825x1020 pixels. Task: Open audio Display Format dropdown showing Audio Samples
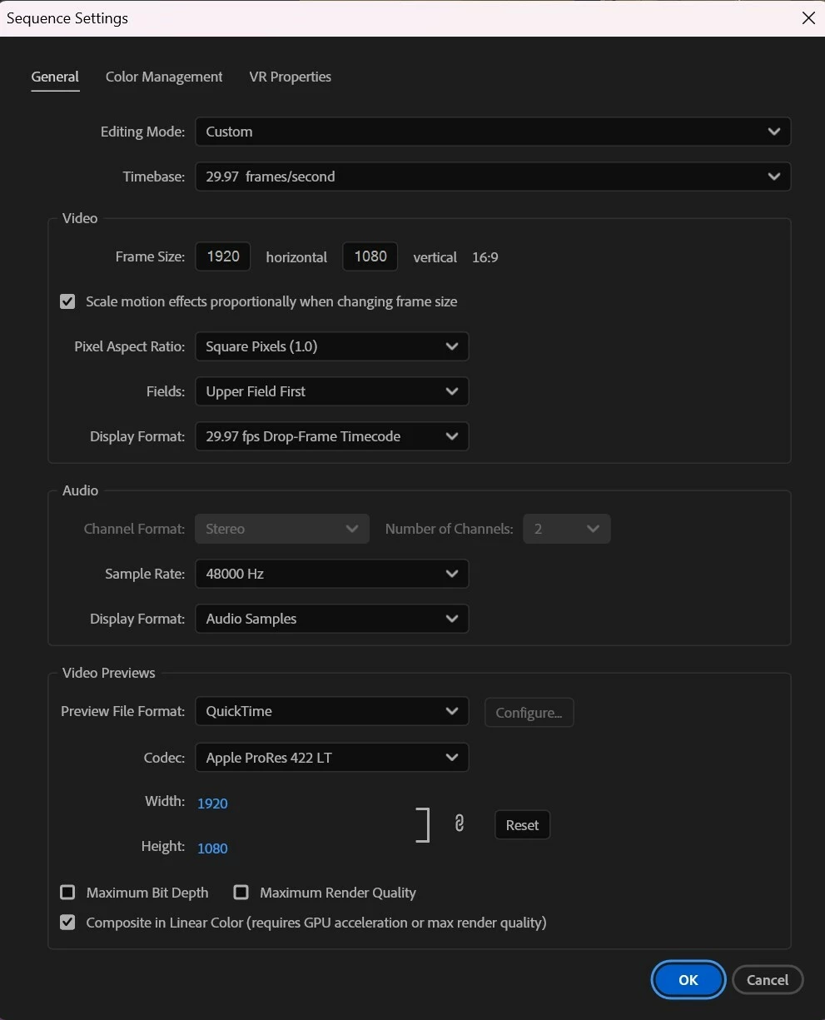point(332,619)
